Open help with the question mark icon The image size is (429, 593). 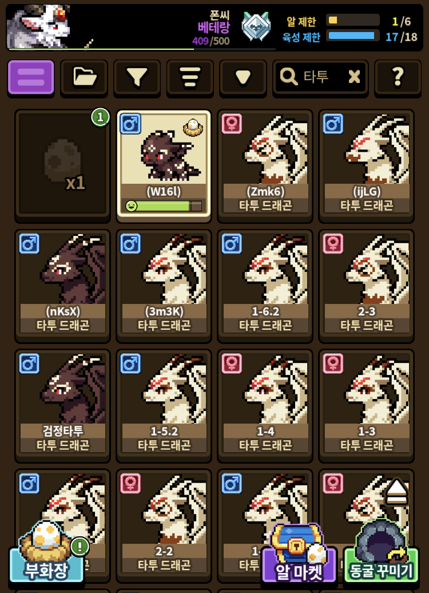[398, 77]
